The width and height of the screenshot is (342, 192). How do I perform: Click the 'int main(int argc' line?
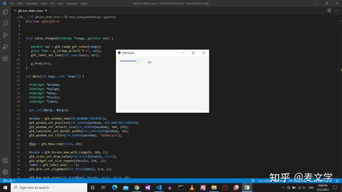point(55,76)
